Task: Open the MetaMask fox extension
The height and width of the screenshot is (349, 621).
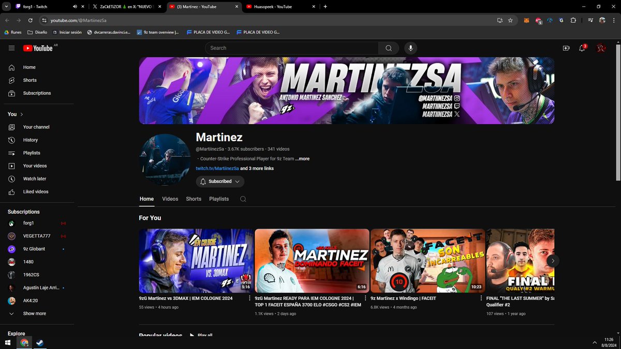Action: coord(526,20)
